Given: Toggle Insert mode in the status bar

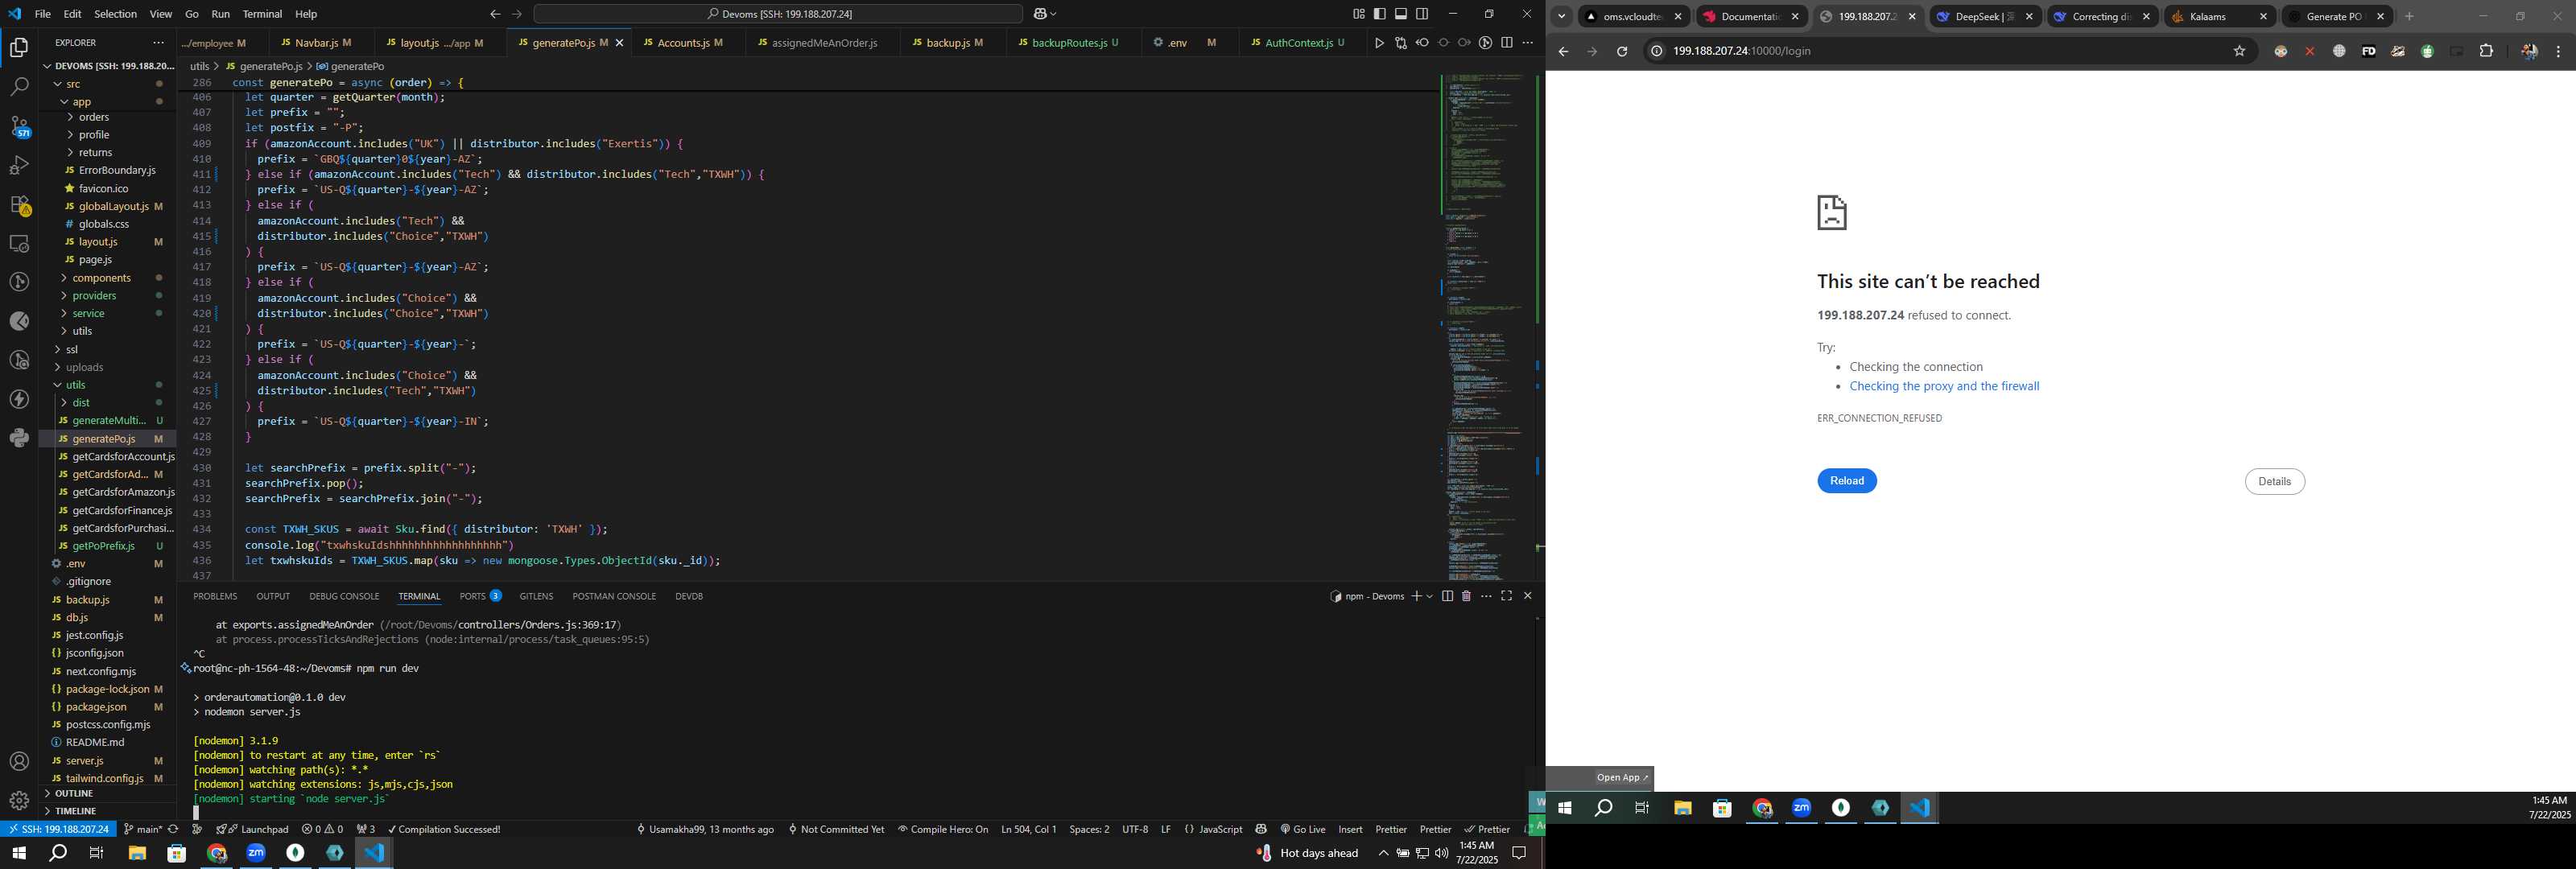Looking at the screenshot, I should coord(1350,829).
